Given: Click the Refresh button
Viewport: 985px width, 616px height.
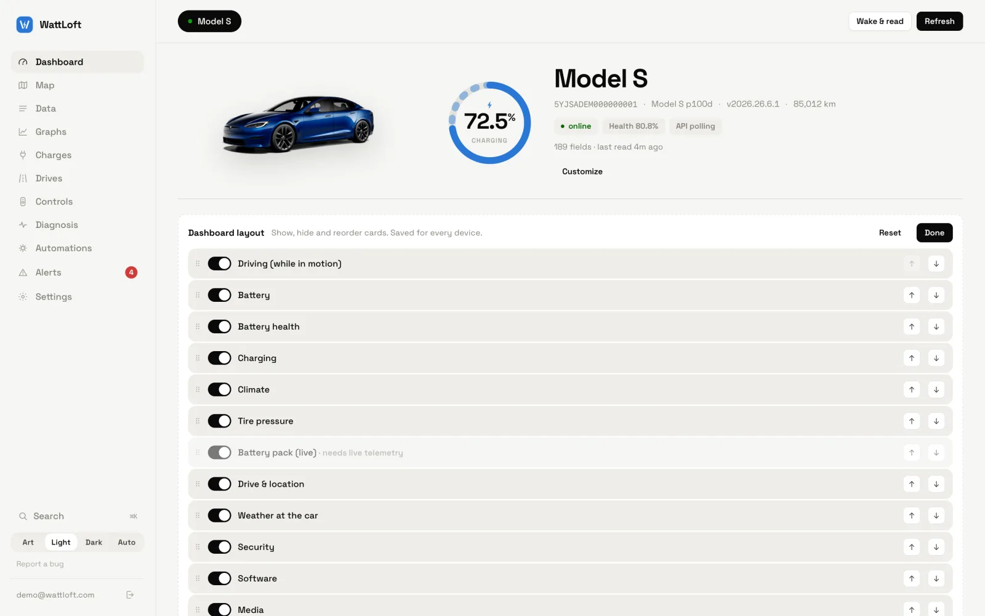Looking at the screenshot, I should (939, 21).
